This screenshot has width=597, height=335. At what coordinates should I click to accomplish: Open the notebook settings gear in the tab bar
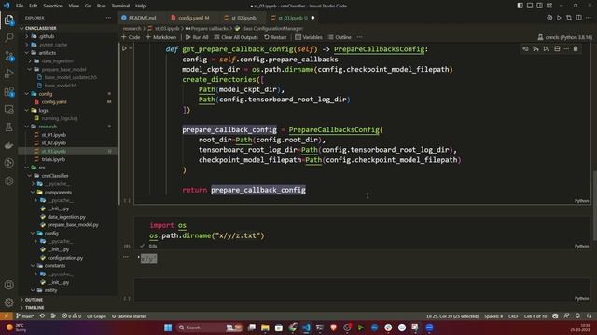pos(549,18)
